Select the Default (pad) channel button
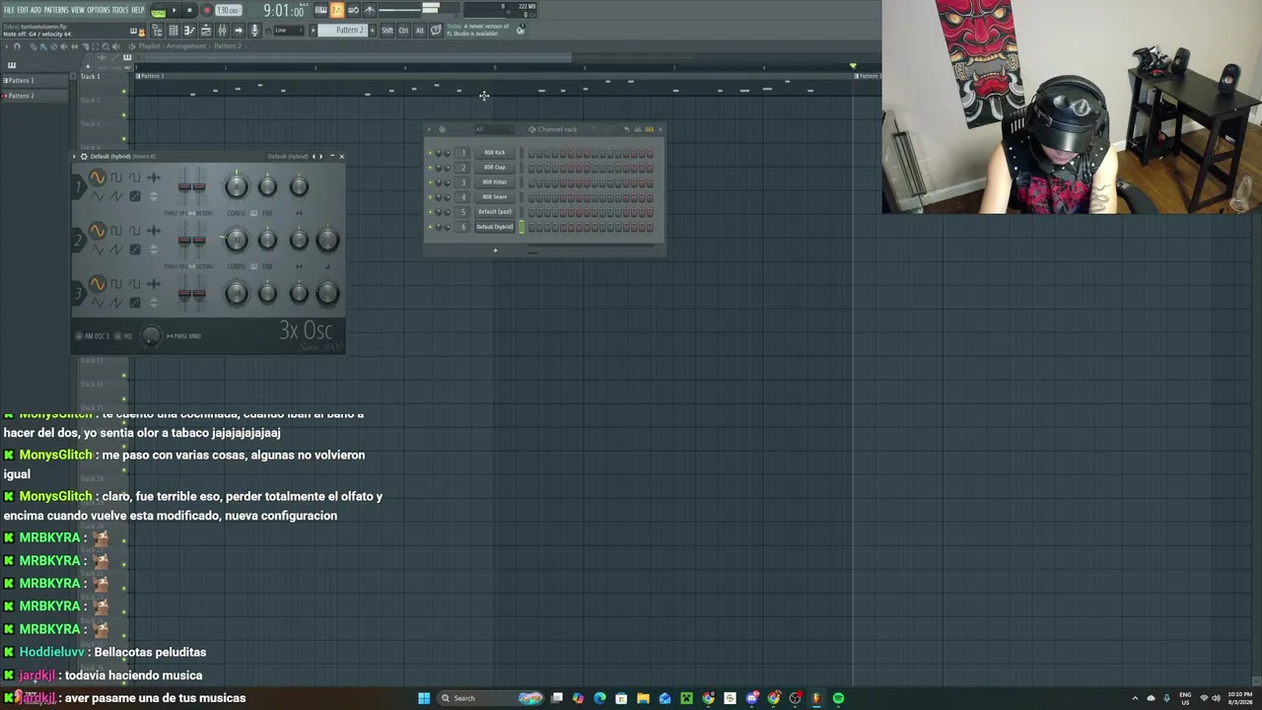This screenshot has height=710, width=1262. [495, 212]
